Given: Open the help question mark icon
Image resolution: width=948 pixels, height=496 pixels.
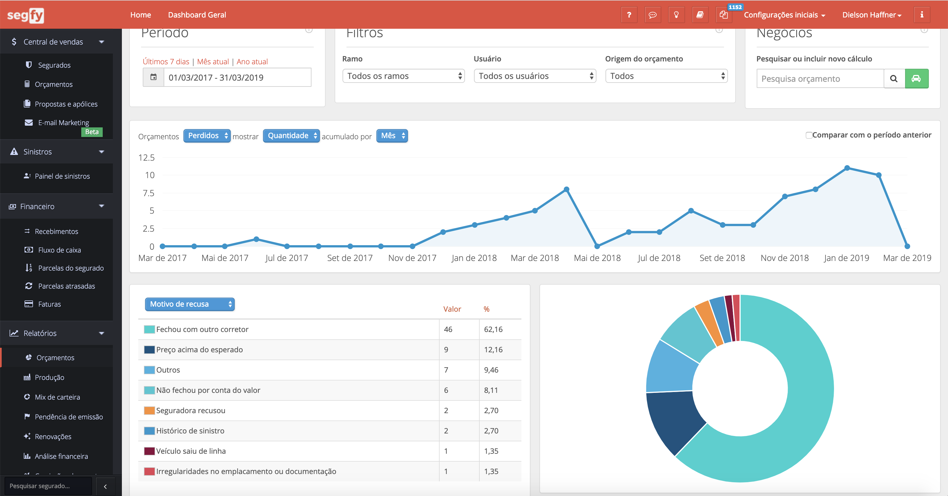Looking at the screenshot, I should (x=629, y=15).
